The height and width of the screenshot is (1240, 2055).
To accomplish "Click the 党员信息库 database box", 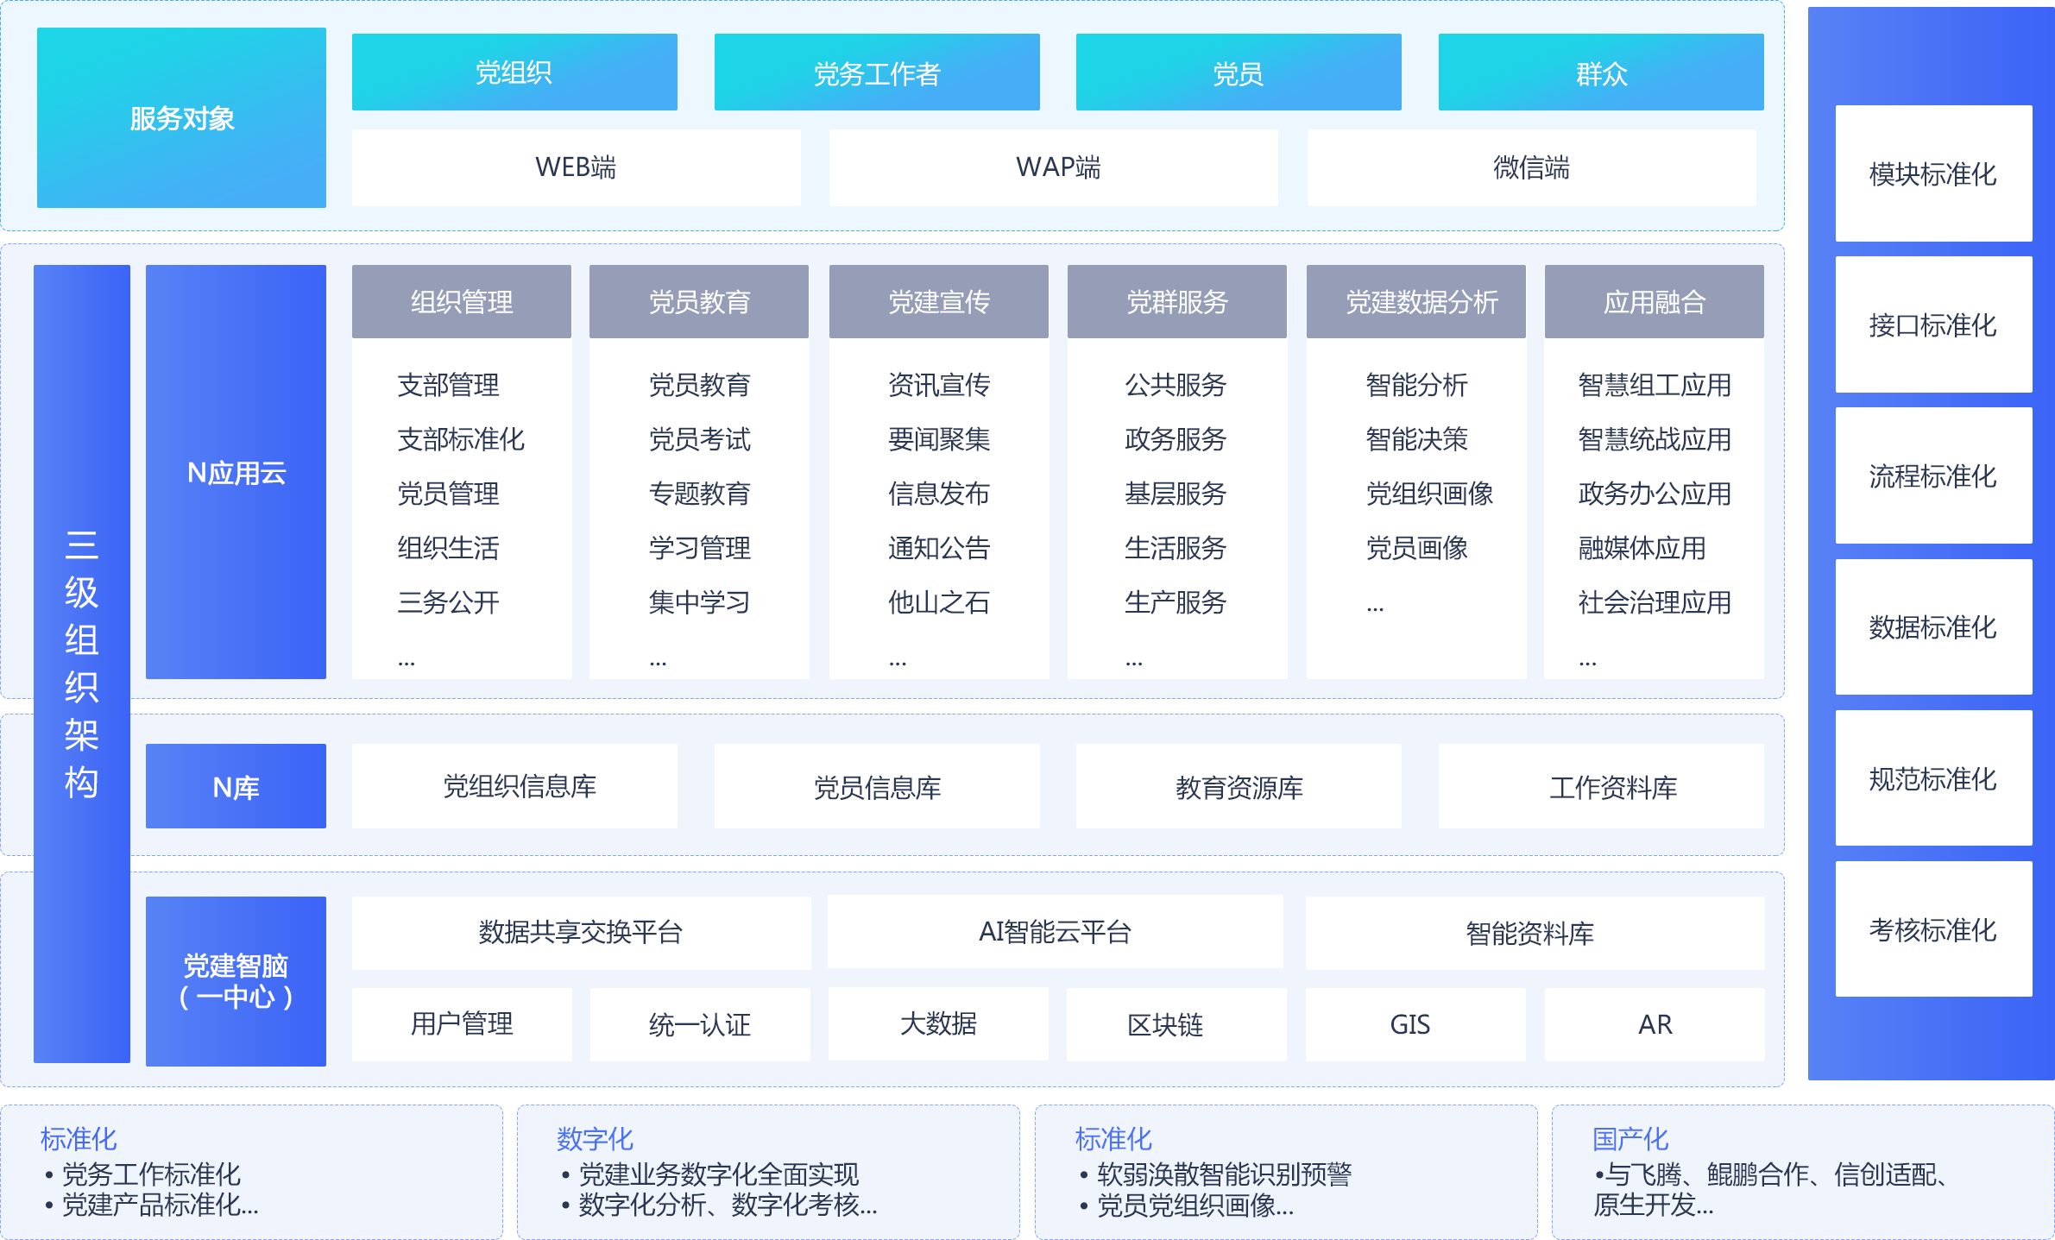I will (877, 787).
